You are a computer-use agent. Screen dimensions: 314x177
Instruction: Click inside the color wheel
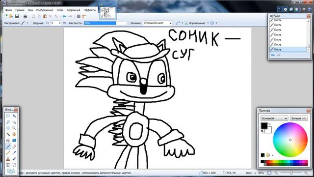(x=290, y=140)
